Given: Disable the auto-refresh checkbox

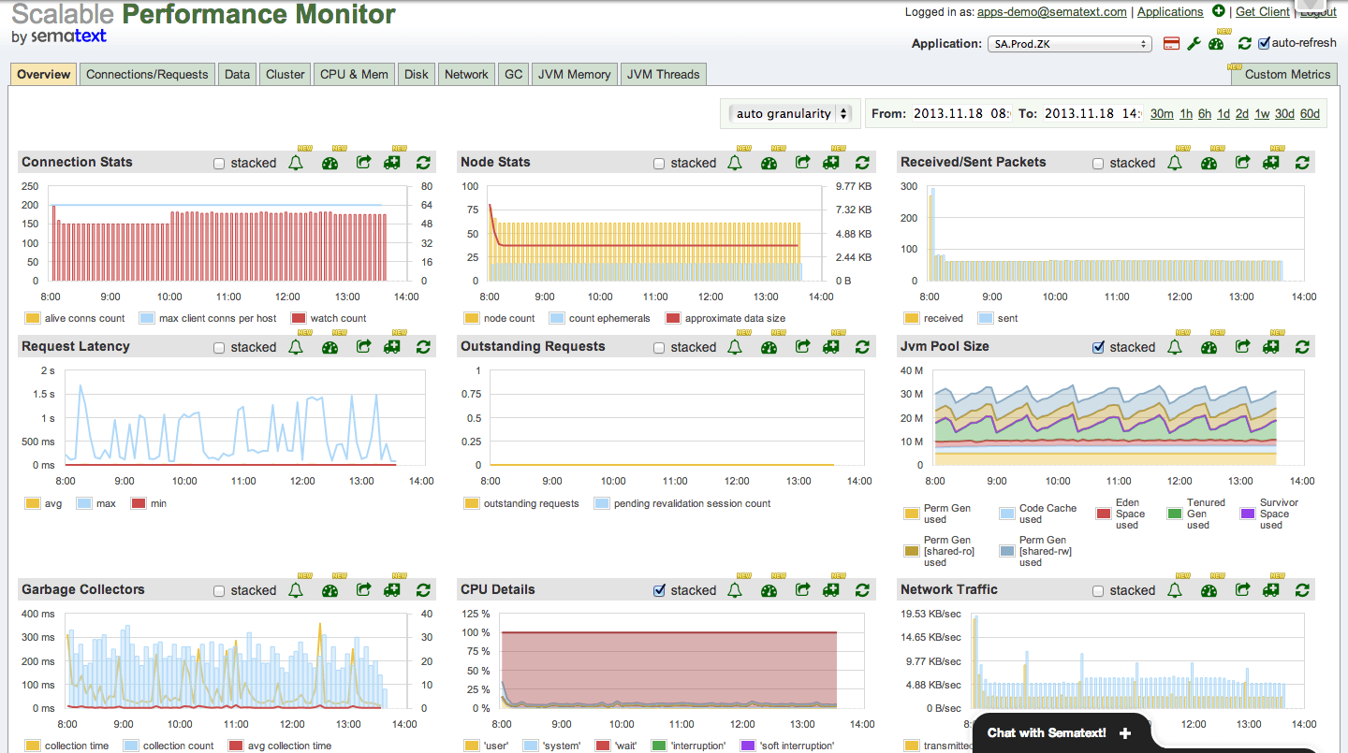Looking at the screenshot, I should pos(1264,43).
